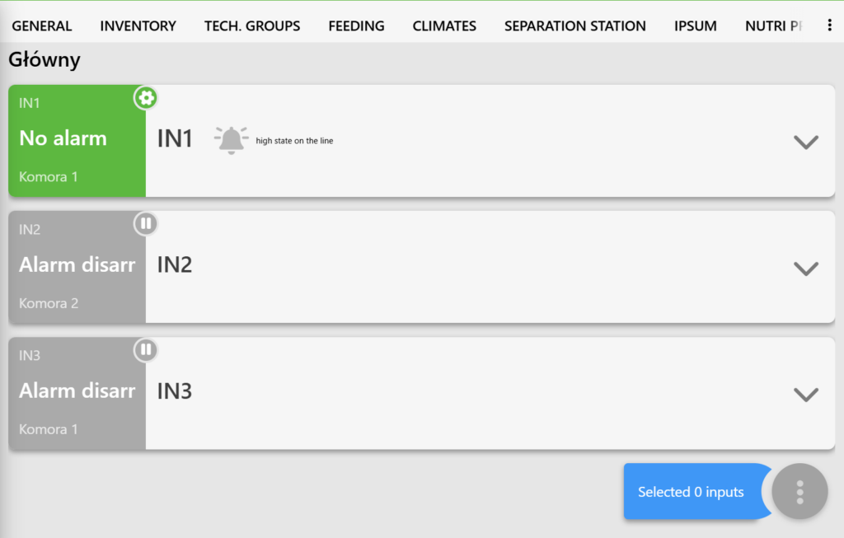Open the round three-dot actions button
The width and height of the screenshot is (844, 538).
[x=799, y=491]
